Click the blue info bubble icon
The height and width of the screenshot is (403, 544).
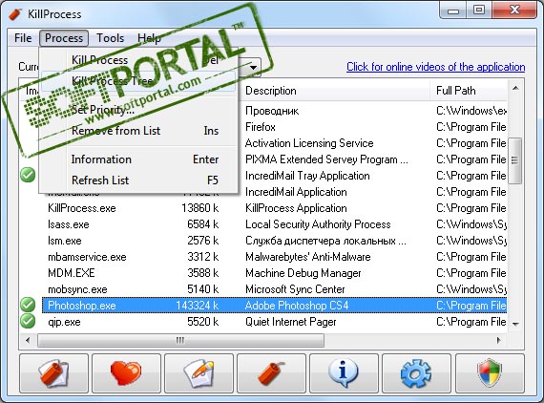[x=344, y=373]
